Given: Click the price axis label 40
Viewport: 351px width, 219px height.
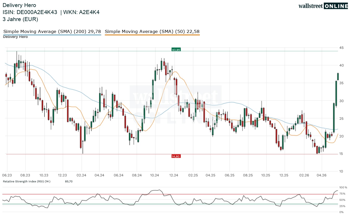Looking at the screenshot, I should click(341, 65).
